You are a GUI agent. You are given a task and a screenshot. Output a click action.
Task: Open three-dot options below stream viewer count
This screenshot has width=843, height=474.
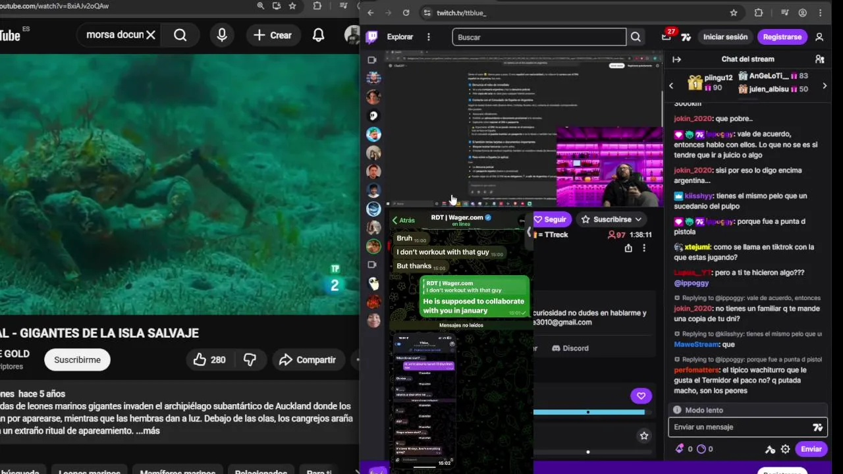[644, 248]
